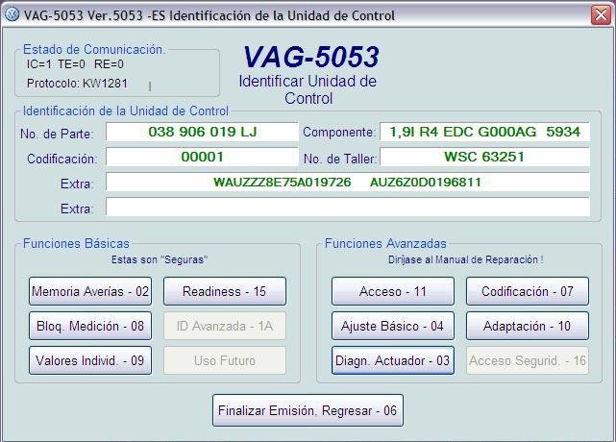This screenshot has width=616, height=442.
Task: Click the greyed-out Uso Futuro button
Action: pyautogui.click(x=225, y=360)
